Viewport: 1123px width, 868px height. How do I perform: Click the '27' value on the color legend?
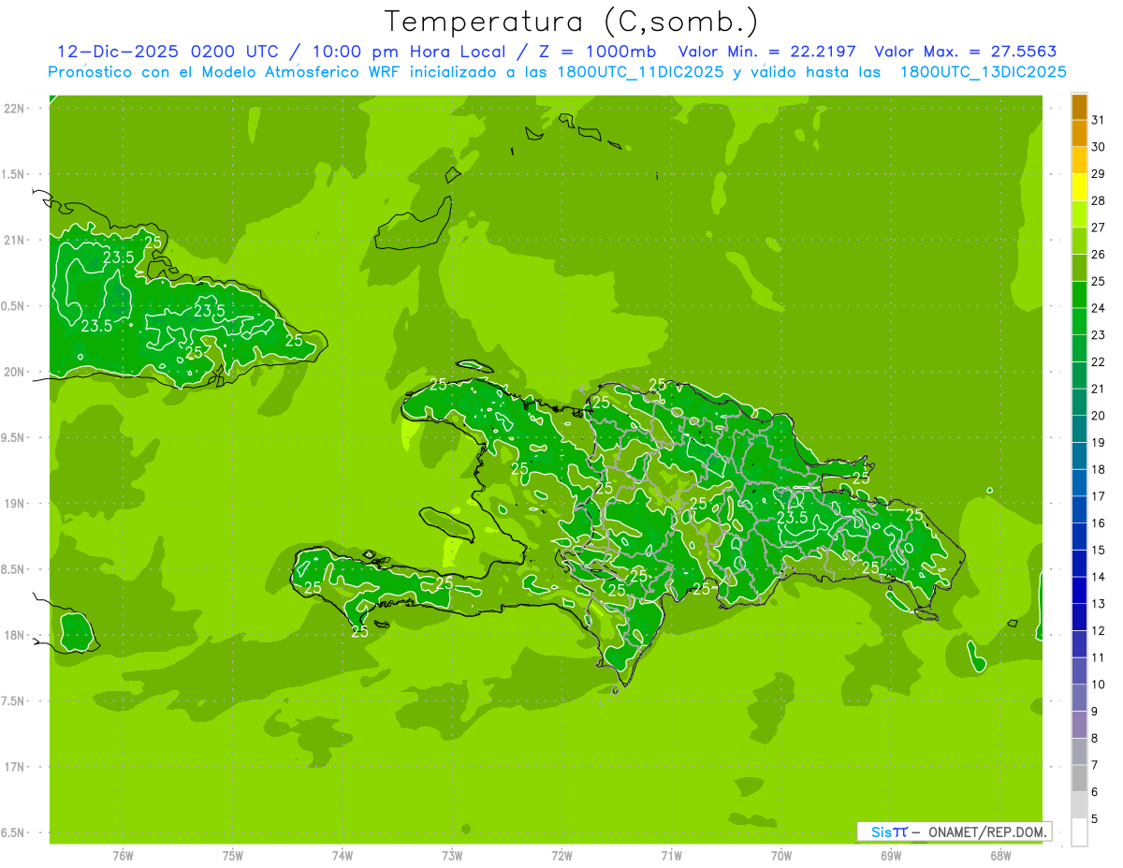[1099, 228]
